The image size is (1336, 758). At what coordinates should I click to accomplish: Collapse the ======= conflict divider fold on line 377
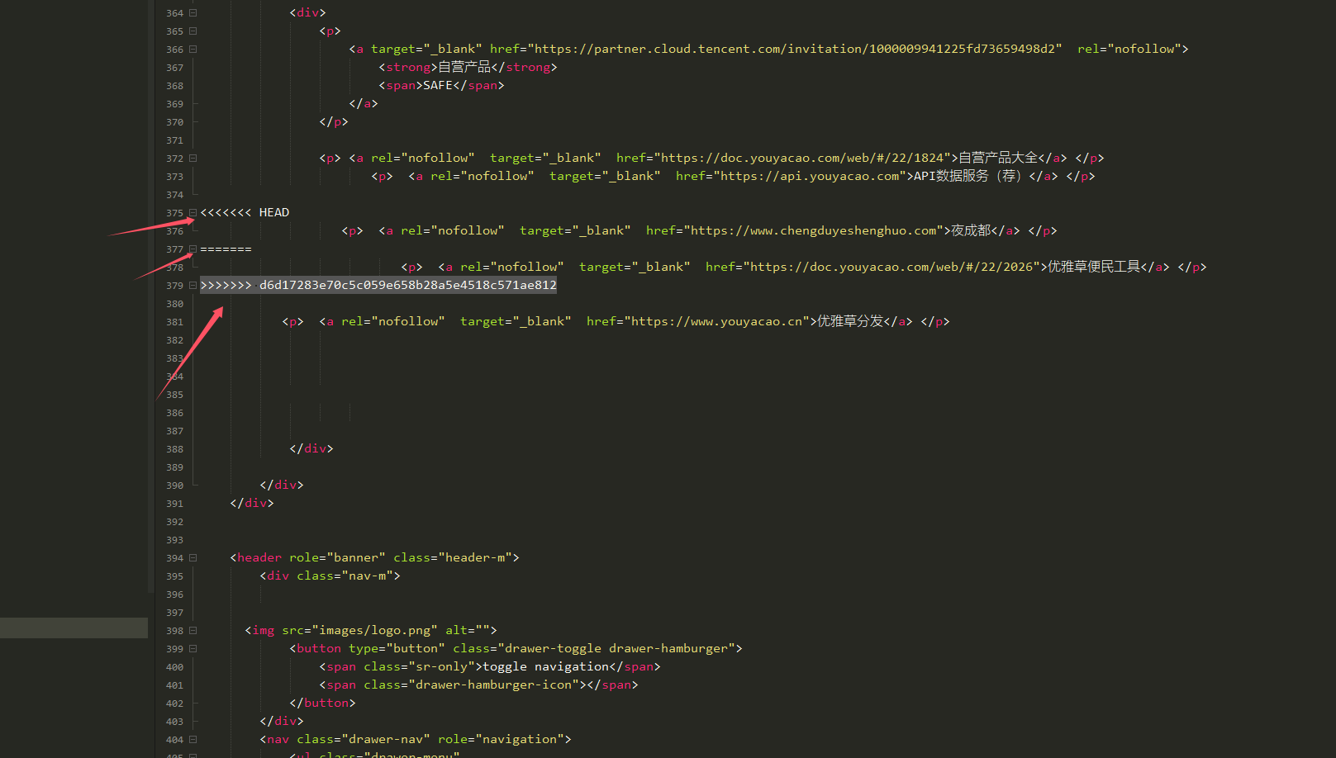coord(192,249)
